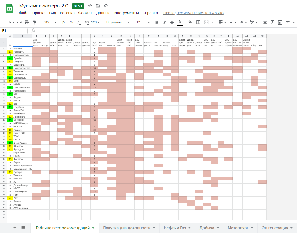Star the document Мультипликаторы 2.0
The width and height of the screenshot is (297, 233).
point(90,6)
